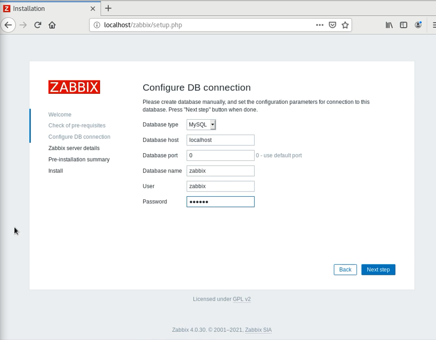Click the Database port label

pyautogui.click(x=160, y=156)
